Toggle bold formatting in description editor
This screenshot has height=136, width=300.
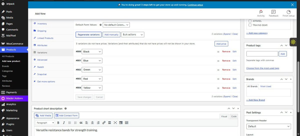58,123
